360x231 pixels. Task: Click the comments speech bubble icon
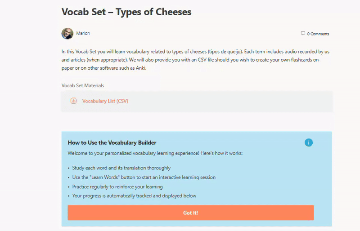(303, 33)
